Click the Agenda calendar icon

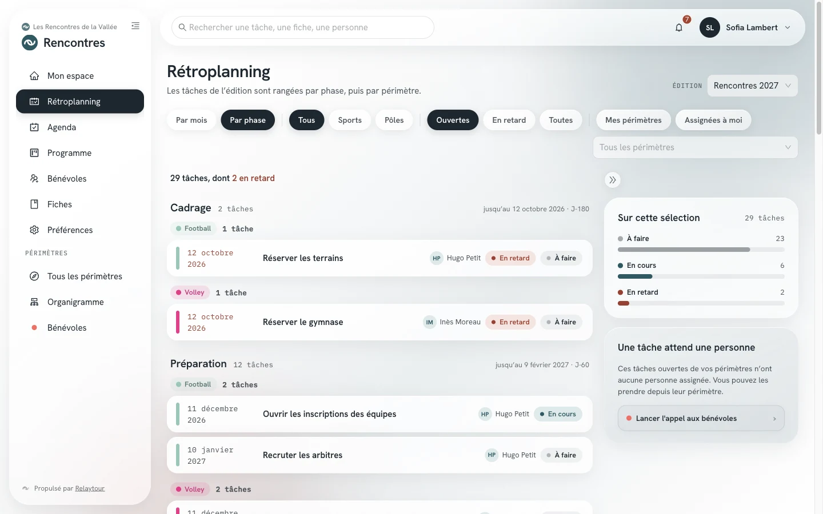pos(34,127)
